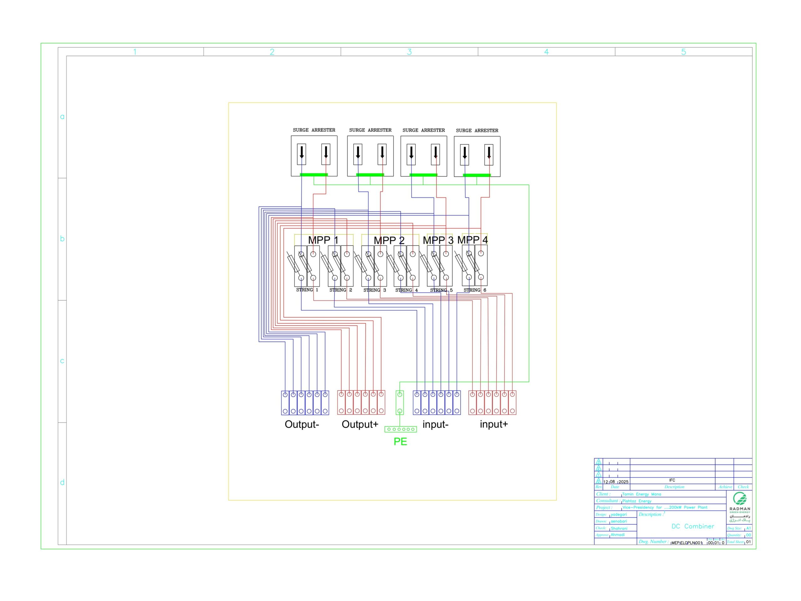The image size is (801, 601).
Task: Select the blue input- terminal block
Action: coord(437,403)
